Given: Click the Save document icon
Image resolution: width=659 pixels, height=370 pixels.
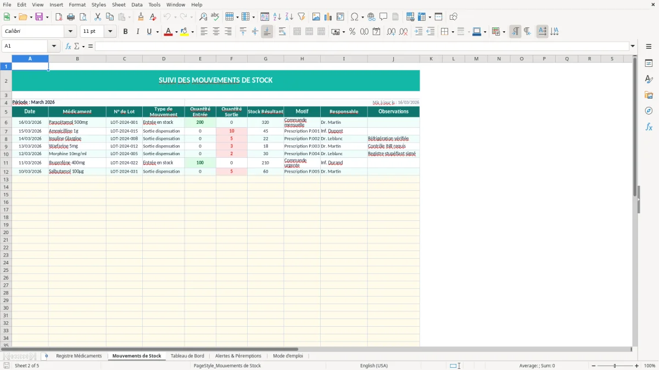Looking at the screenshot, I should (x=39, y=17).
